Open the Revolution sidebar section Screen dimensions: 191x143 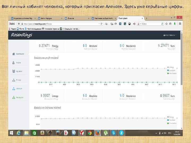[18, 97]
